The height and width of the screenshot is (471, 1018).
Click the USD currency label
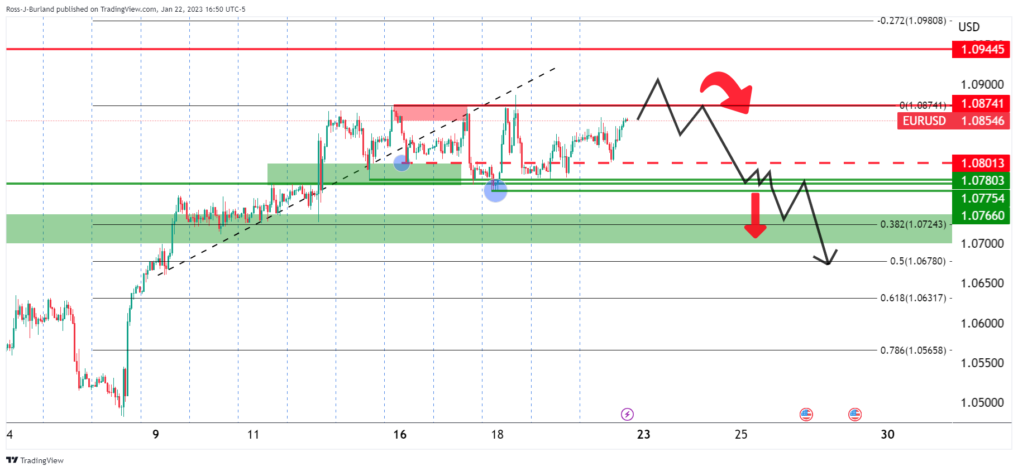point(969,27)
